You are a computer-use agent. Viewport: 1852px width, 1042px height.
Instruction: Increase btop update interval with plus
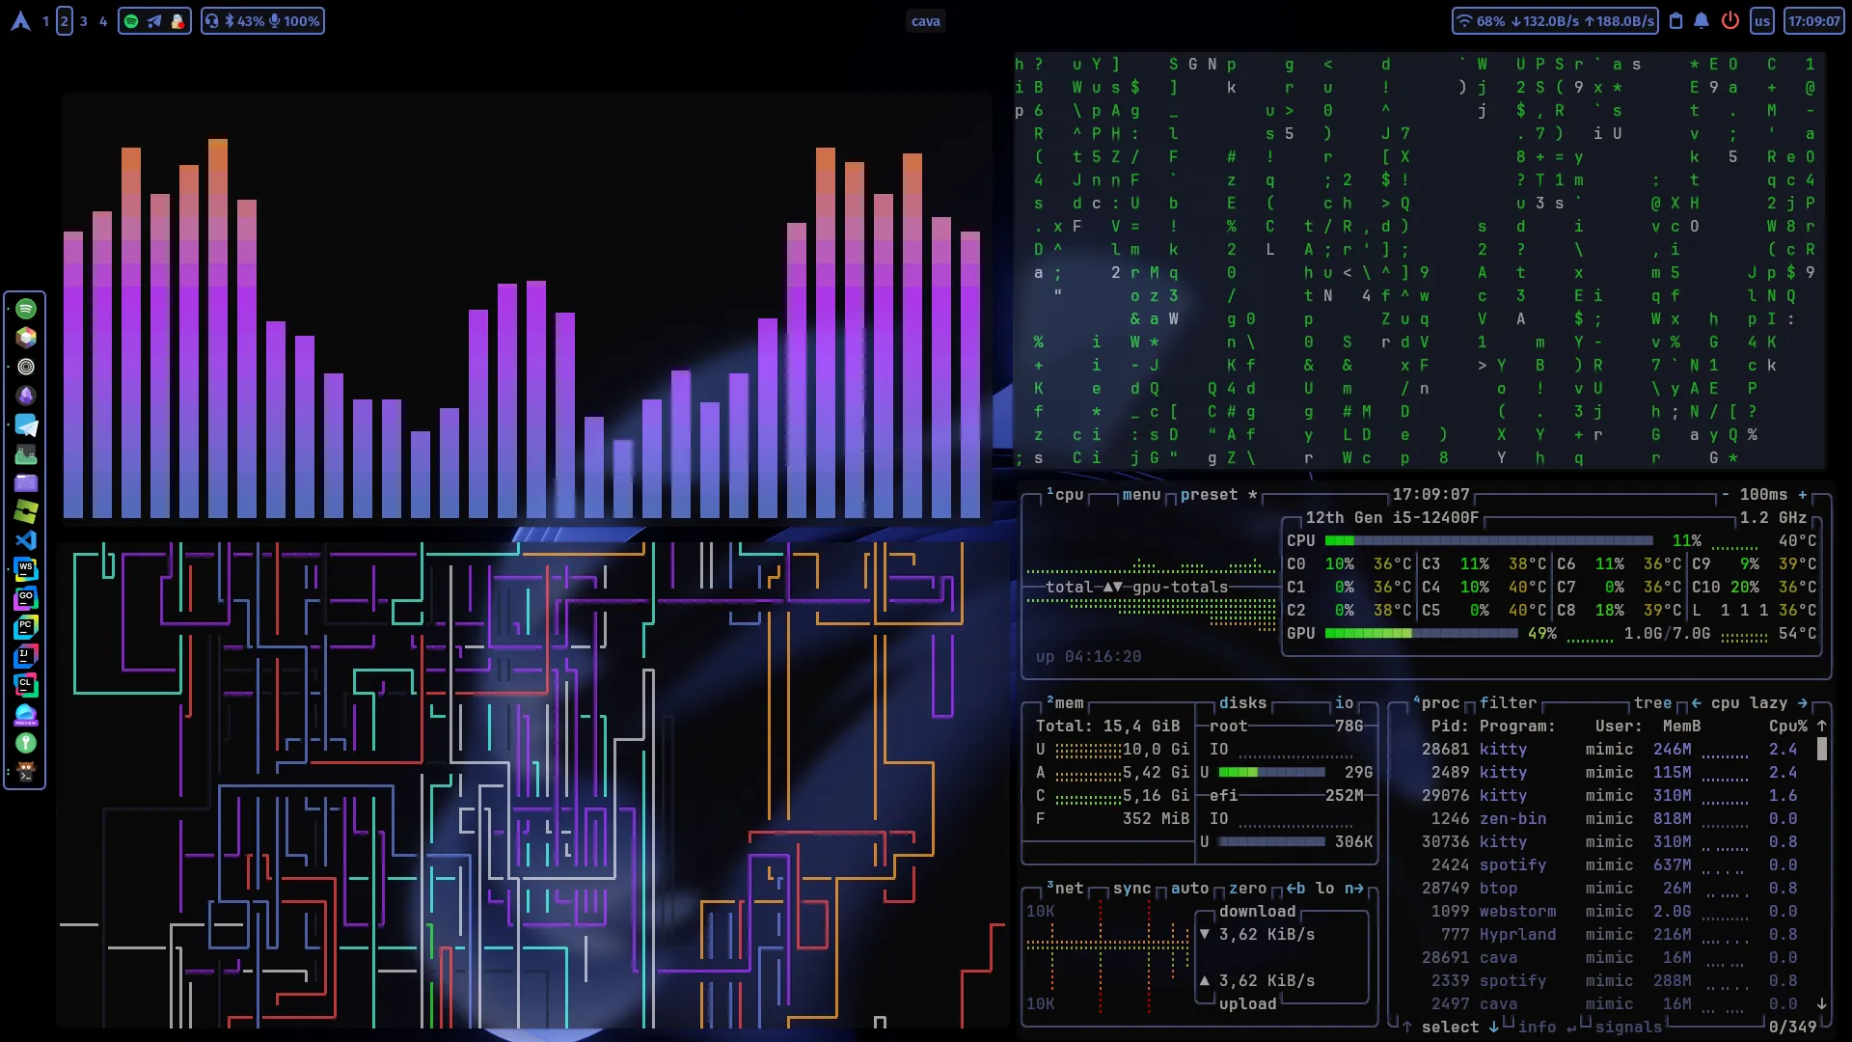tap(1802, 495)
